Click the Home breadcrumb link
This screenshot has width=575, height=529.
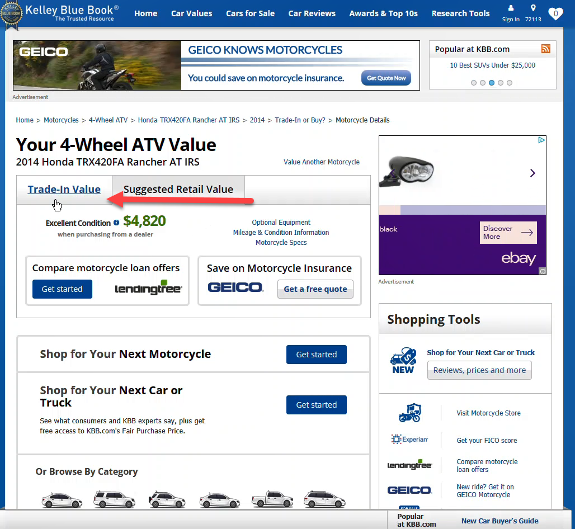[x=25, y=120]
